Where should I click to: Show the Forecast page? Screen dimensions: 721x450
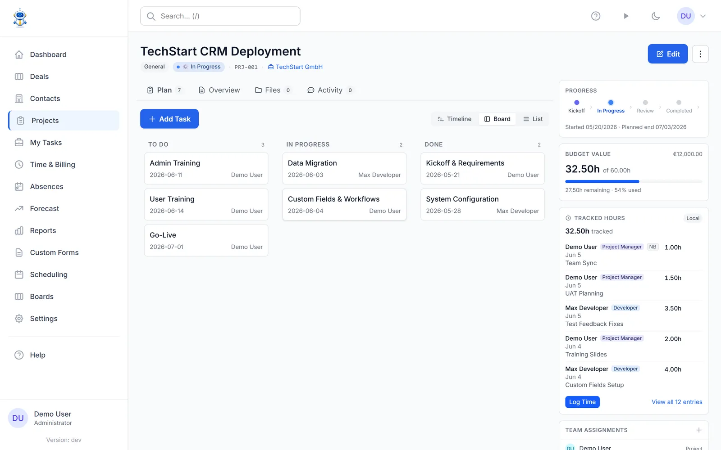[x=64, y=209]
